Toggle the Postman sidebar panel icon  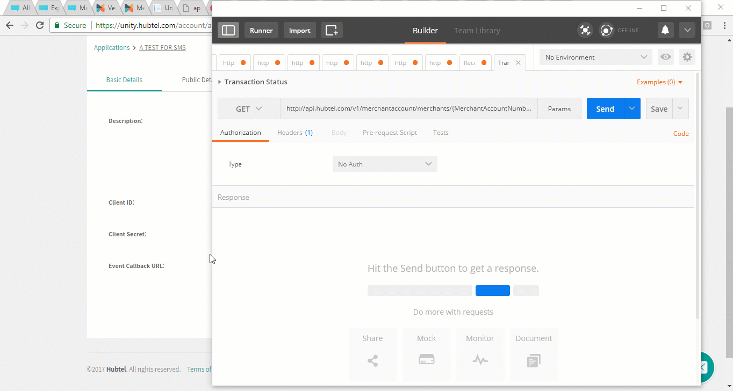[228, 30]
